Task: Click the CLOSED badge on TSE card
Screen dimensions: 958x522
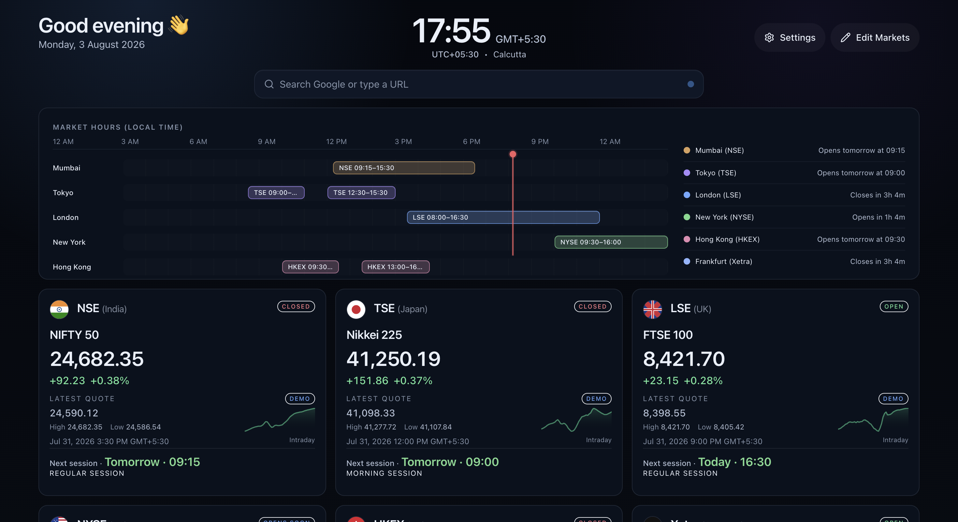Action: click(592, 307)
